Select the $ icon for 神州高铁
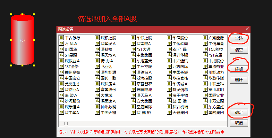The height and width of the screenshot is (138, 272). pyautogui.click(x=61, y=72)
